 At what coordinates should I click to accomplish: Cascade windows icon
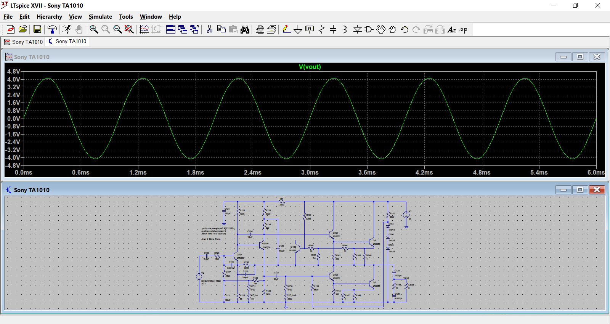coord(183,29)
